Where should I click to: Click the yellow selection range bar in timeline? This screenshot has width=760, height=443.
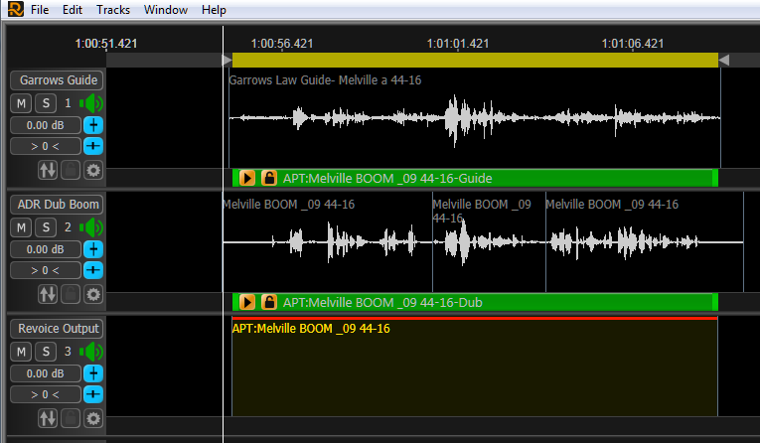pos(475,60)
